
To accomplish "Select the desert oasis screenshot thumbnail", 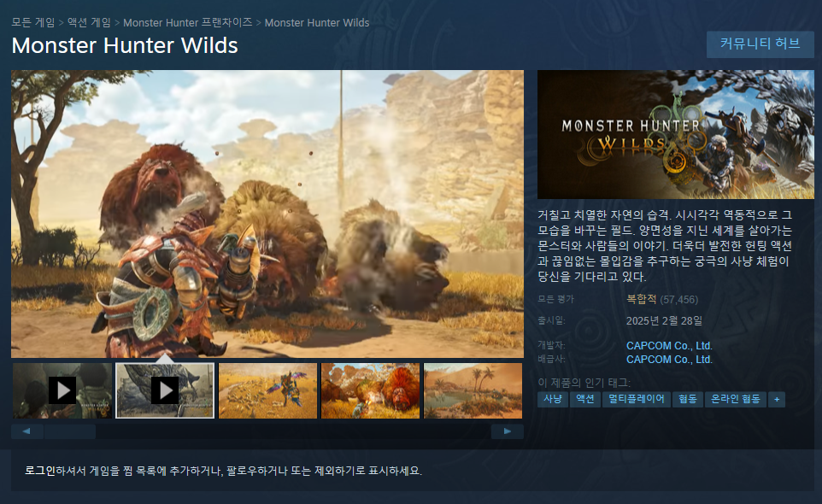I will [x=473, y=390].
